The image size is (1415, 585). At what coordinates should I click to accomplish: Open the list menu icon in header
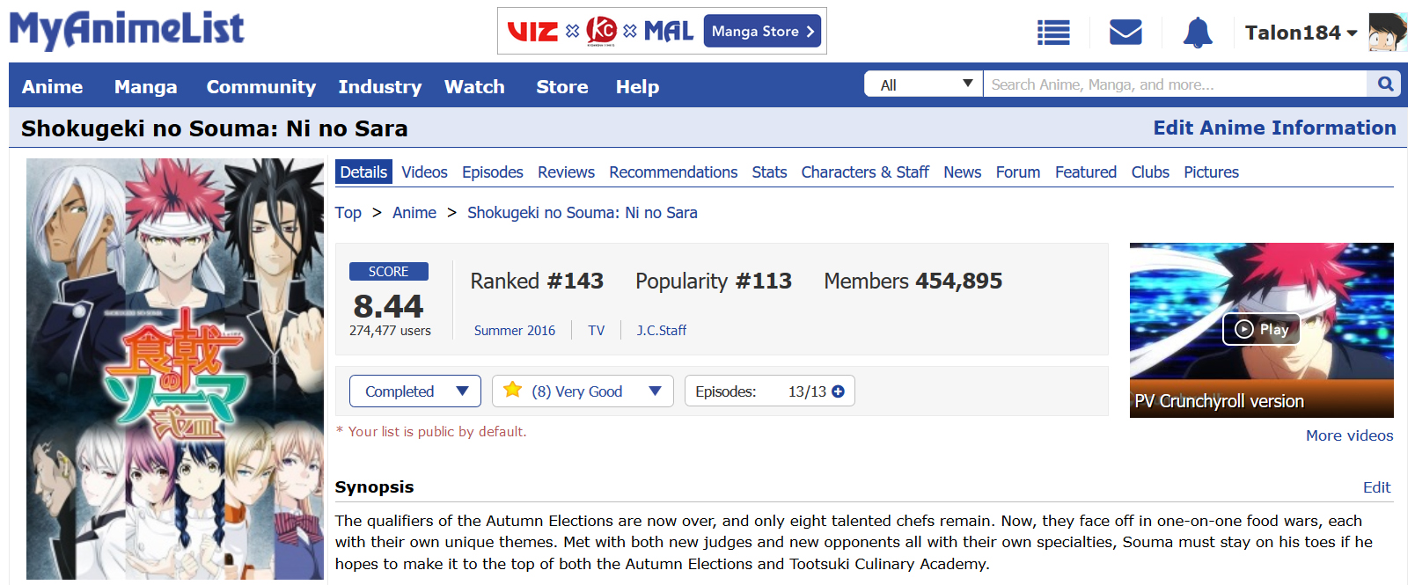[1053, 33]
